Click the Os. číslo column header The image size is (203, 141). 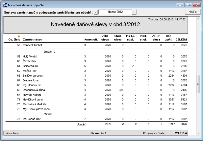[x=14, y=40]
